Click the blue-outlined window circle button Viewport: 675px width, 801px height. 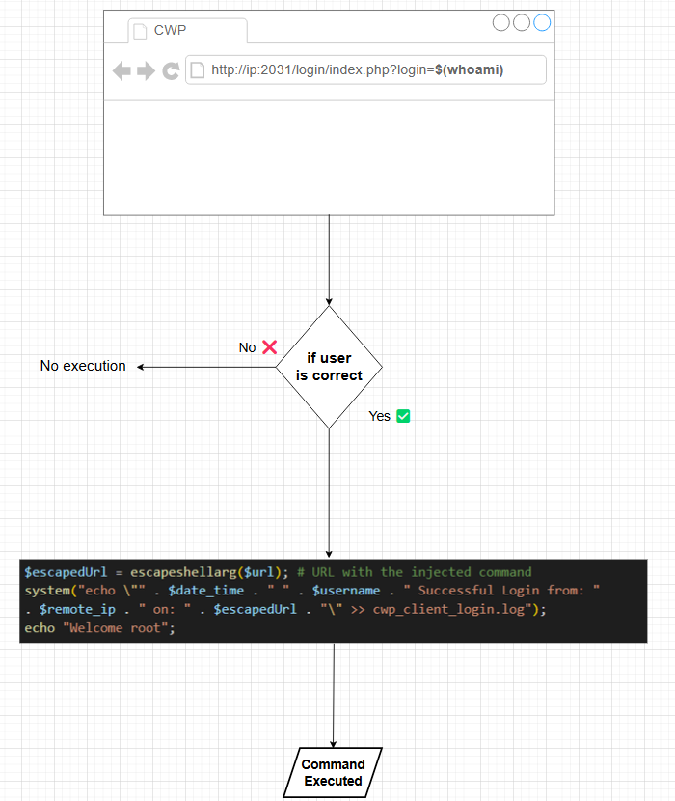(x=542, y=22)
